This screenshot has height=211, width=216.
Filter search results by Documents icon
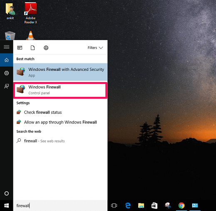point(33,48)
